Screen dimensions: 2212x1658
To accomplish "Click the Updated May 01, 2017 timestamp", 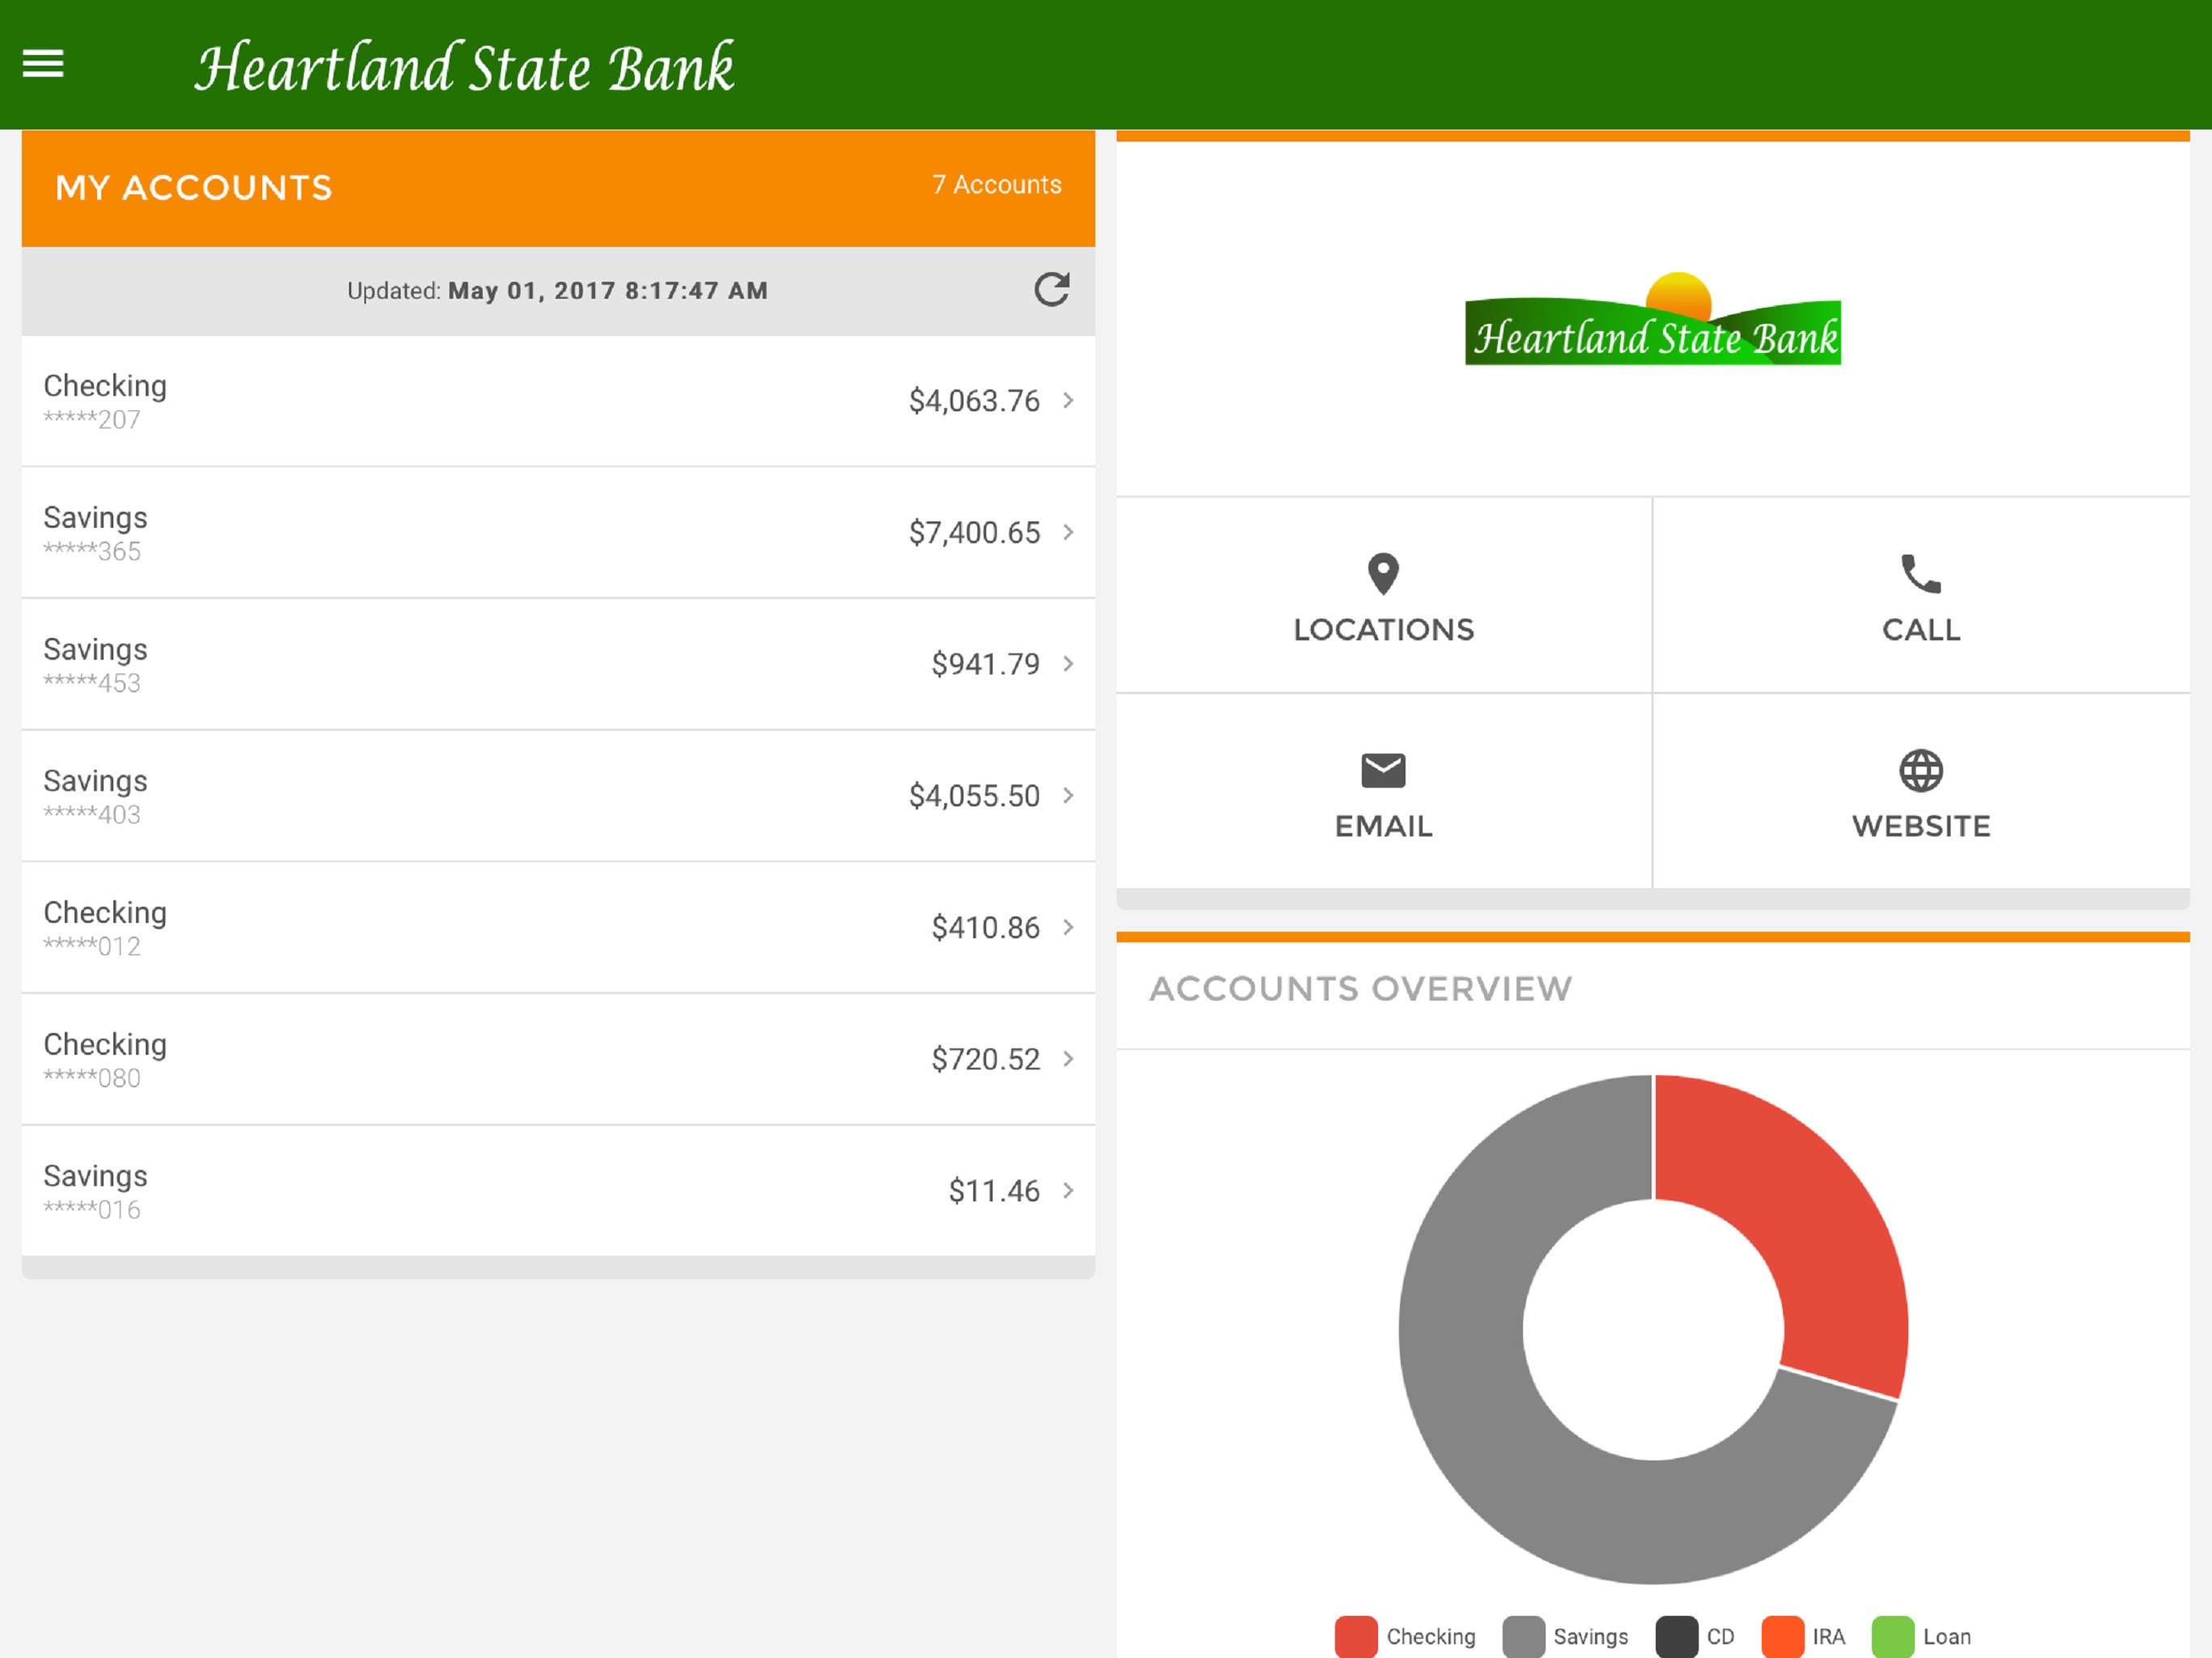I will (557, 291).
